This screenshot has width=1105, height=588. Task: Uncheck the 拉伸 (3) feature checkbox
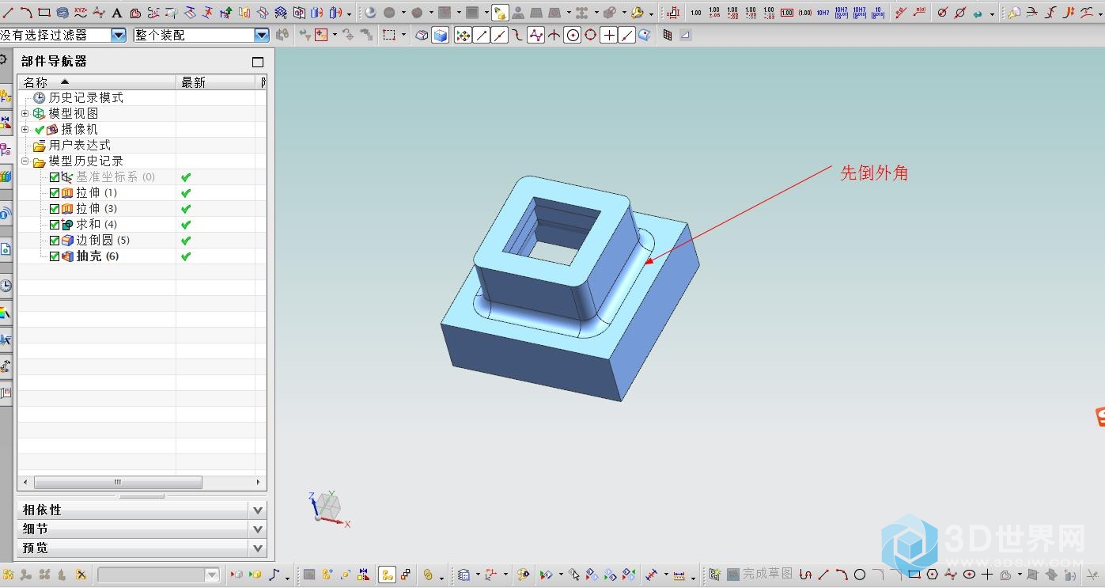(55, 209)
